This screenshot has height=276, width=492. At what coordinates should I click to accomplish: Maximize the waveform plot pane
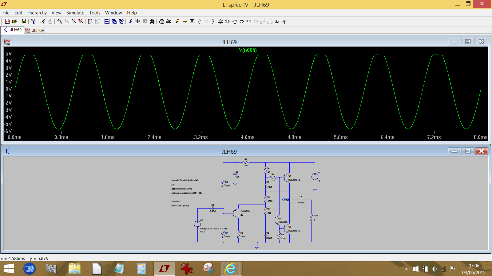(x=468, y=42)
